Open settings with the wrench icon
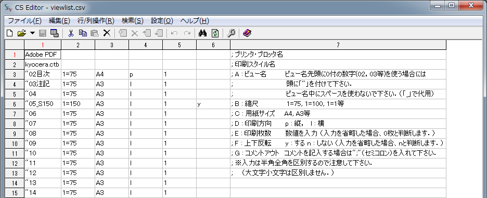This screenshot has width=487, height=198. point(231,33)
